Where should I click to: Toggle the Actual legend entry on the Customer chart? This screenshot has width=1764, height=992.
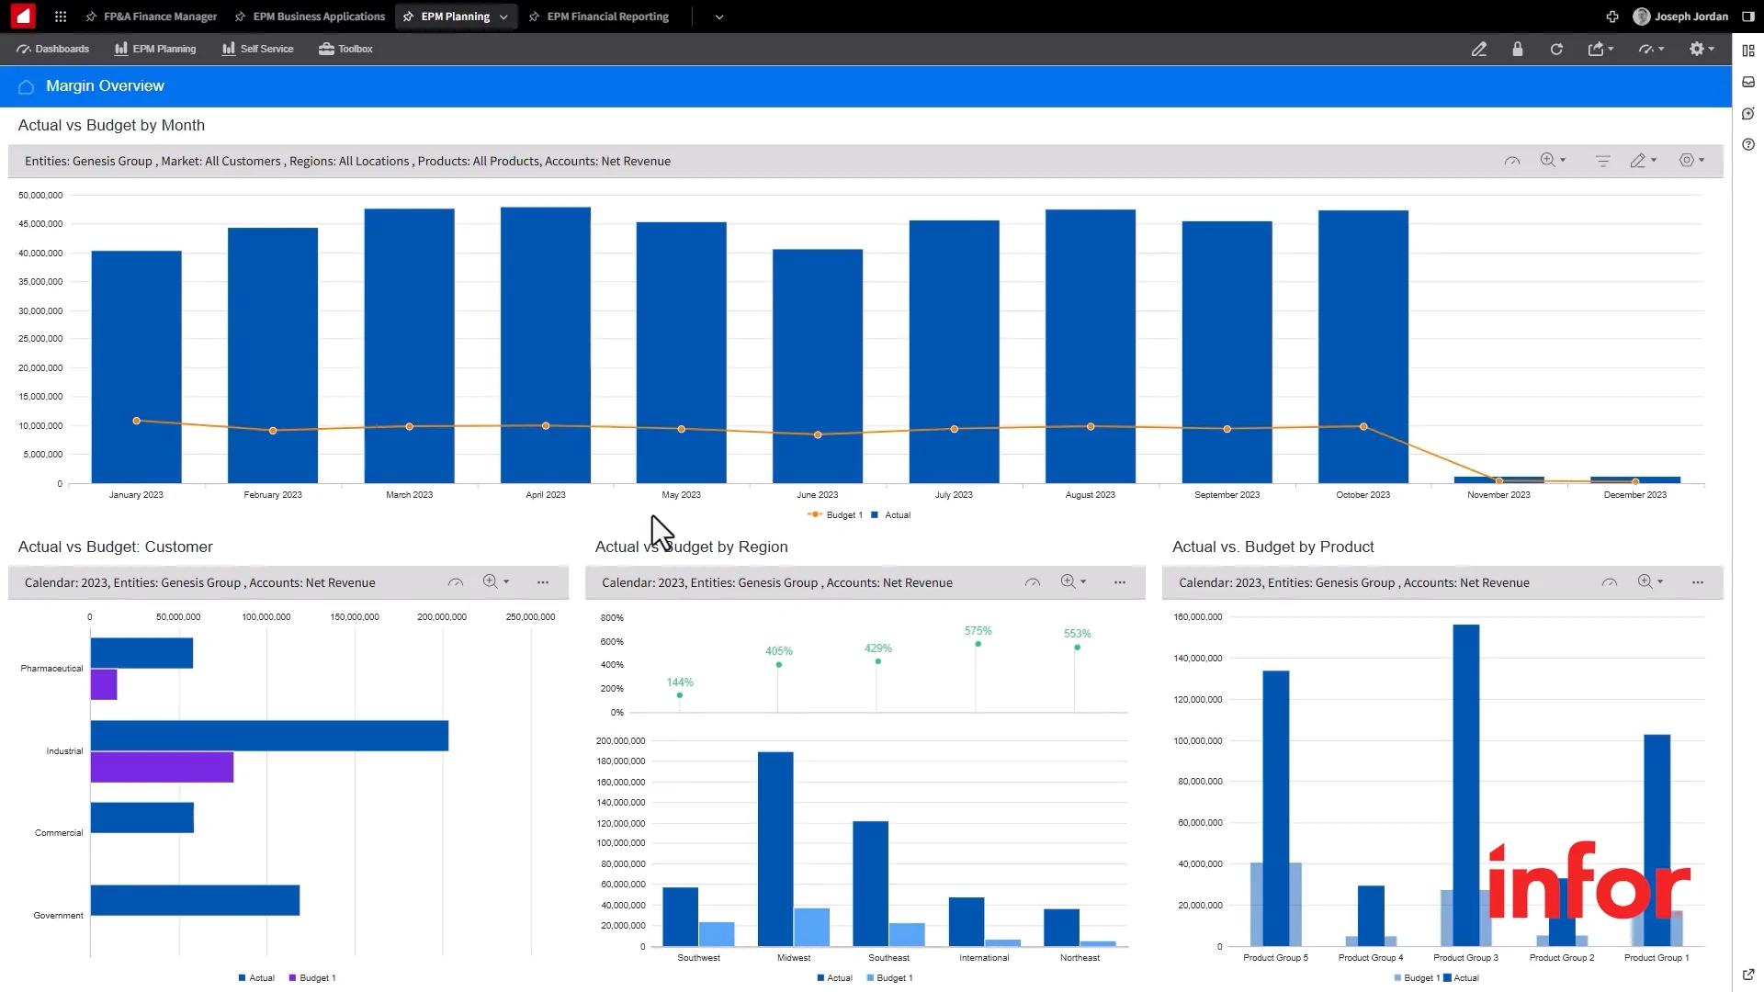click(x=257, y=977)
